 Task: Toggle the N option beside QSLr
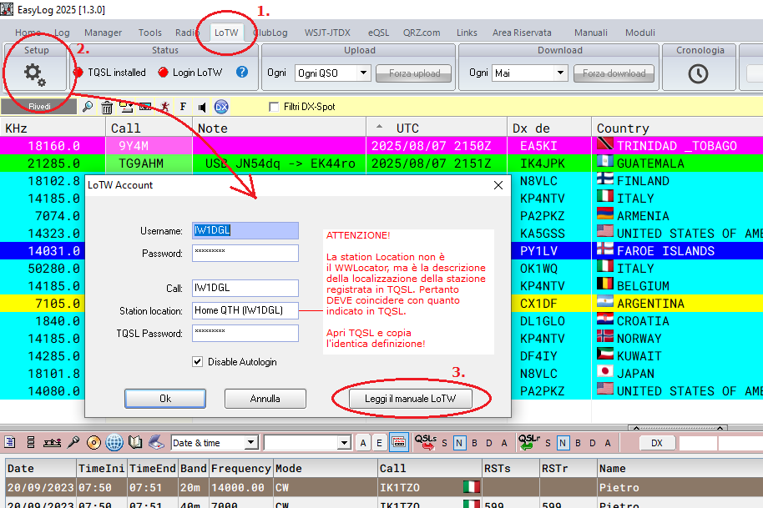click(x=563, y=443)
